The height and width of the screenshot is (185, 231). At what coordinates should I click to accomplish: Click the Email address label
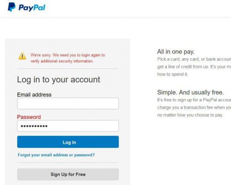coord(34,94)
